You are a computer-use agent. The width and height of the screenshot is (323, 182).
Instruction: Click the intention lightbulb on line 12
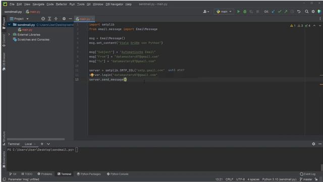coord(92,75)
